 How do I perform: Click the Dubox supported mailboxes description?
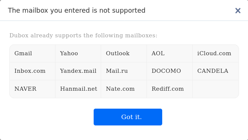click(83, 35)
